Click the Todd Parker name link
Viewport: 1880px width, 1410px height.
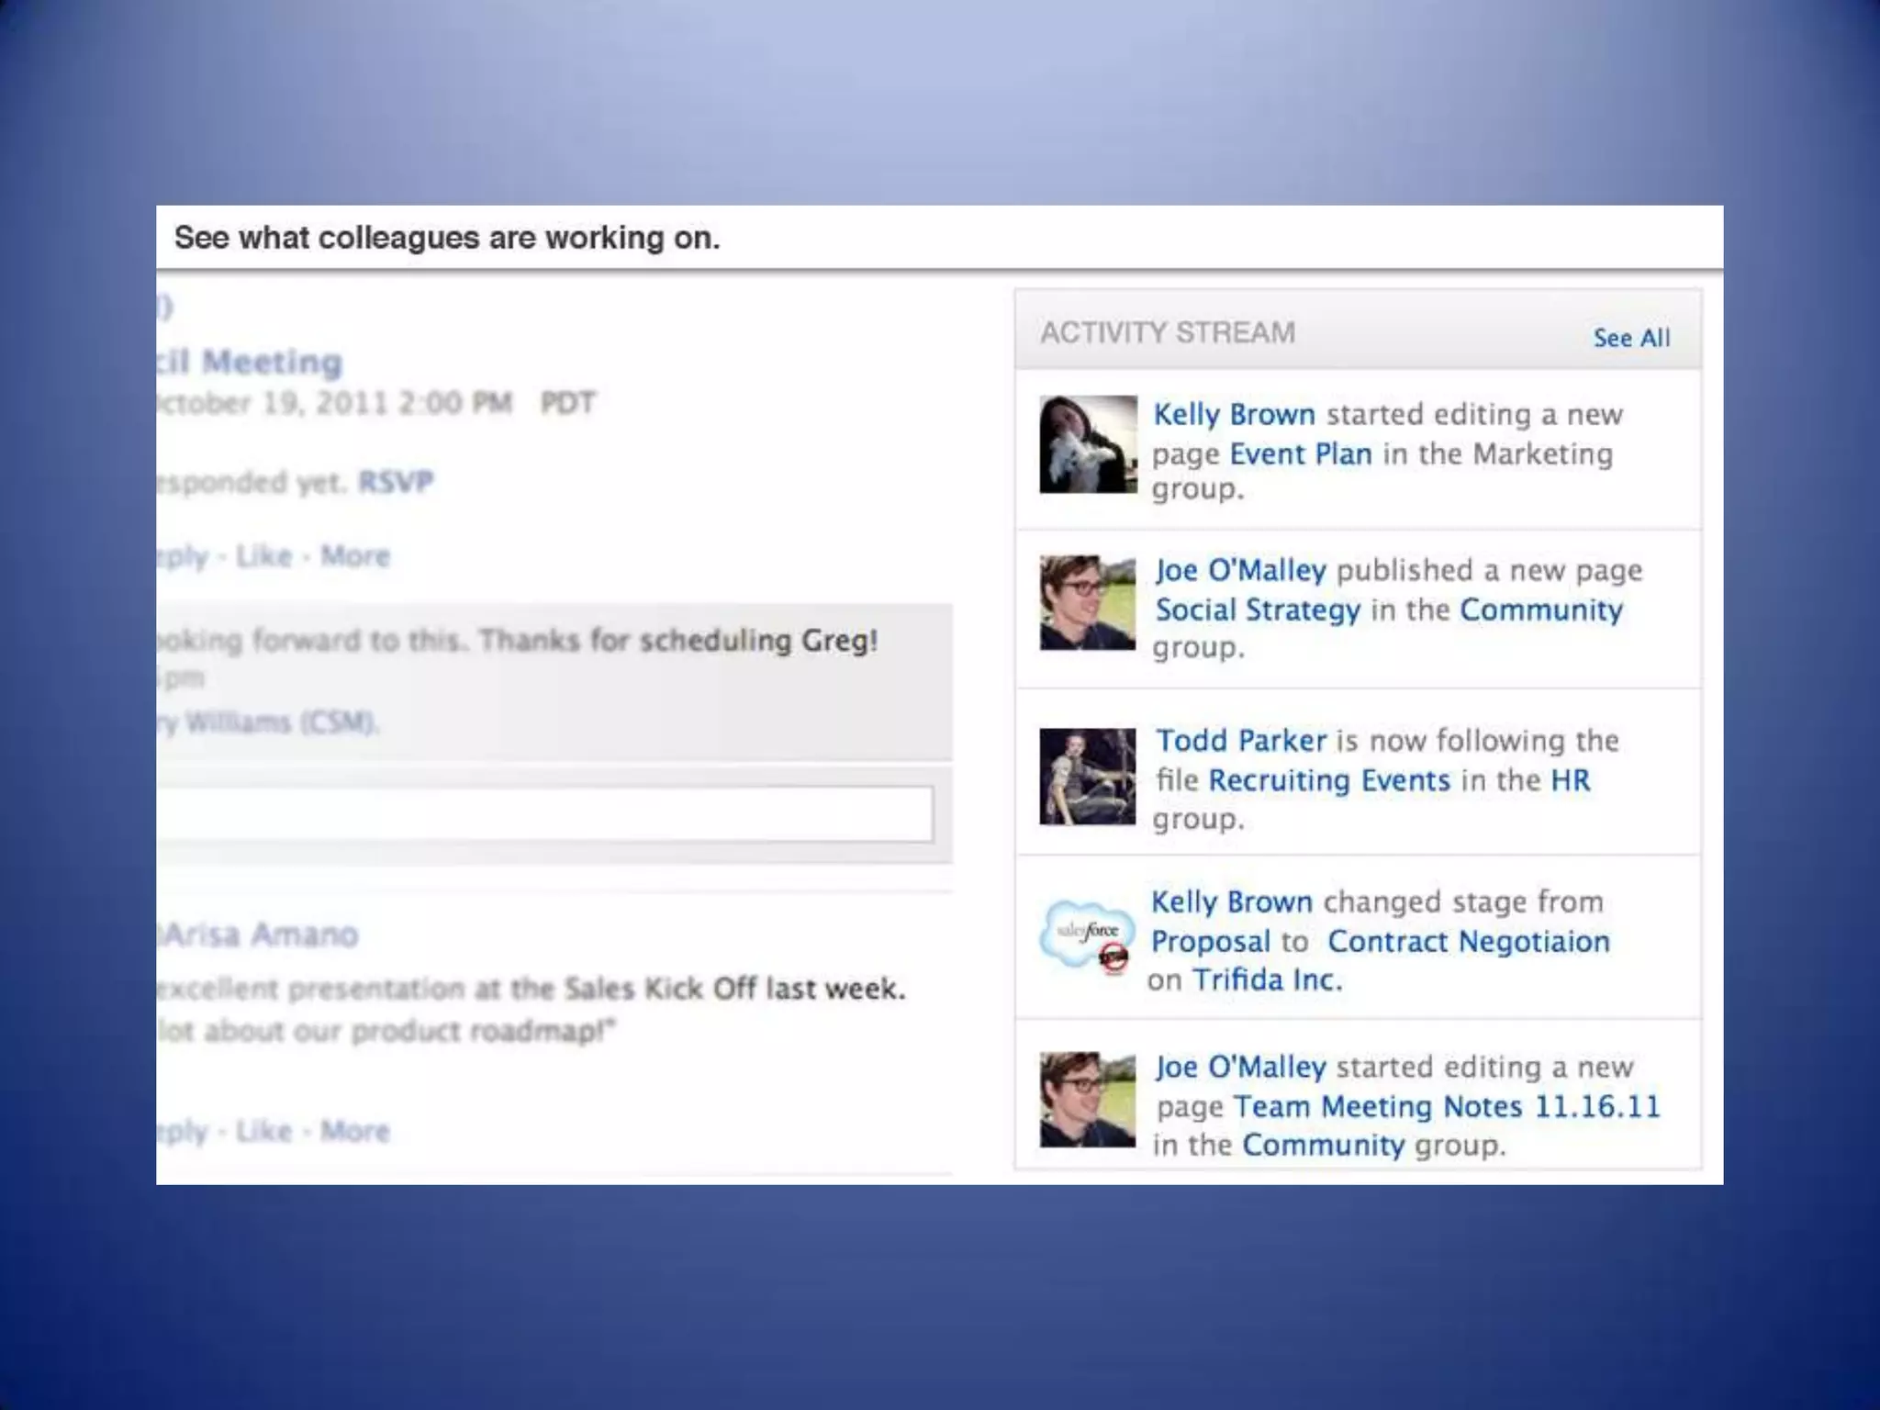click(x=1240, y=740)
